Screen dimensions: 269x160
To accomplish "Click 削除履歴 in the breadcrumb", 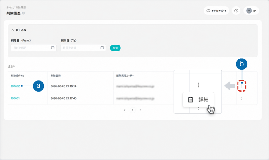I will 21,8.
